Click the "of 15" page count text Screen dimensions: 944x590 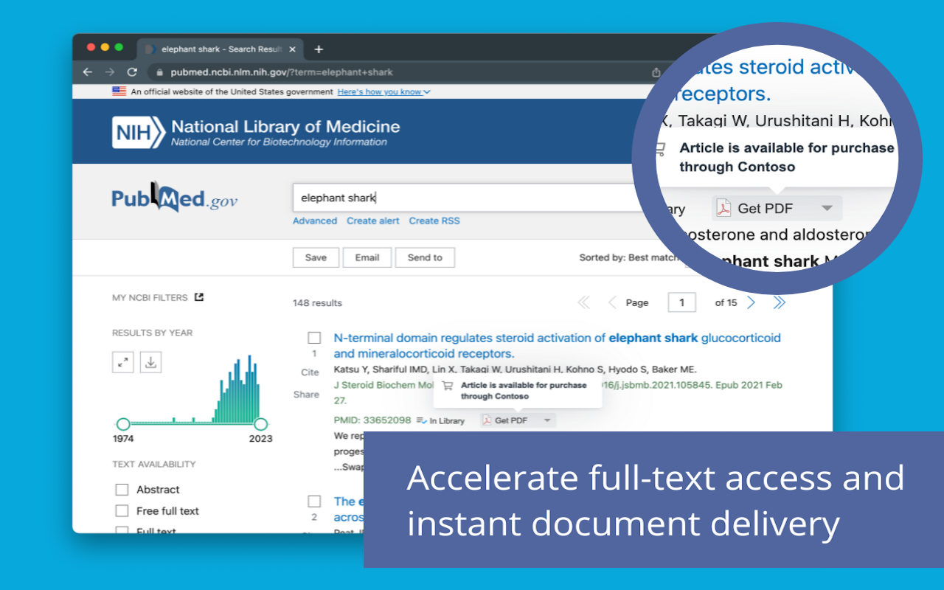click(726, 302)
